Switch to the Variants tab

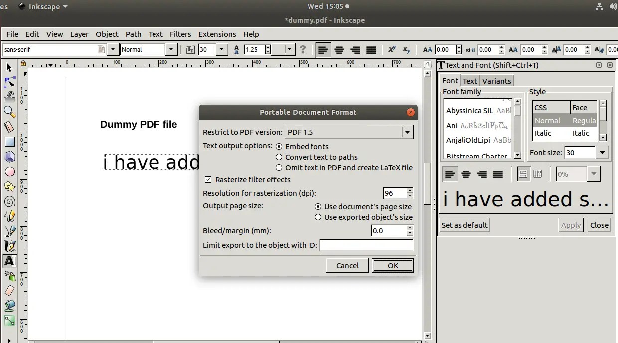coord(496,81)
